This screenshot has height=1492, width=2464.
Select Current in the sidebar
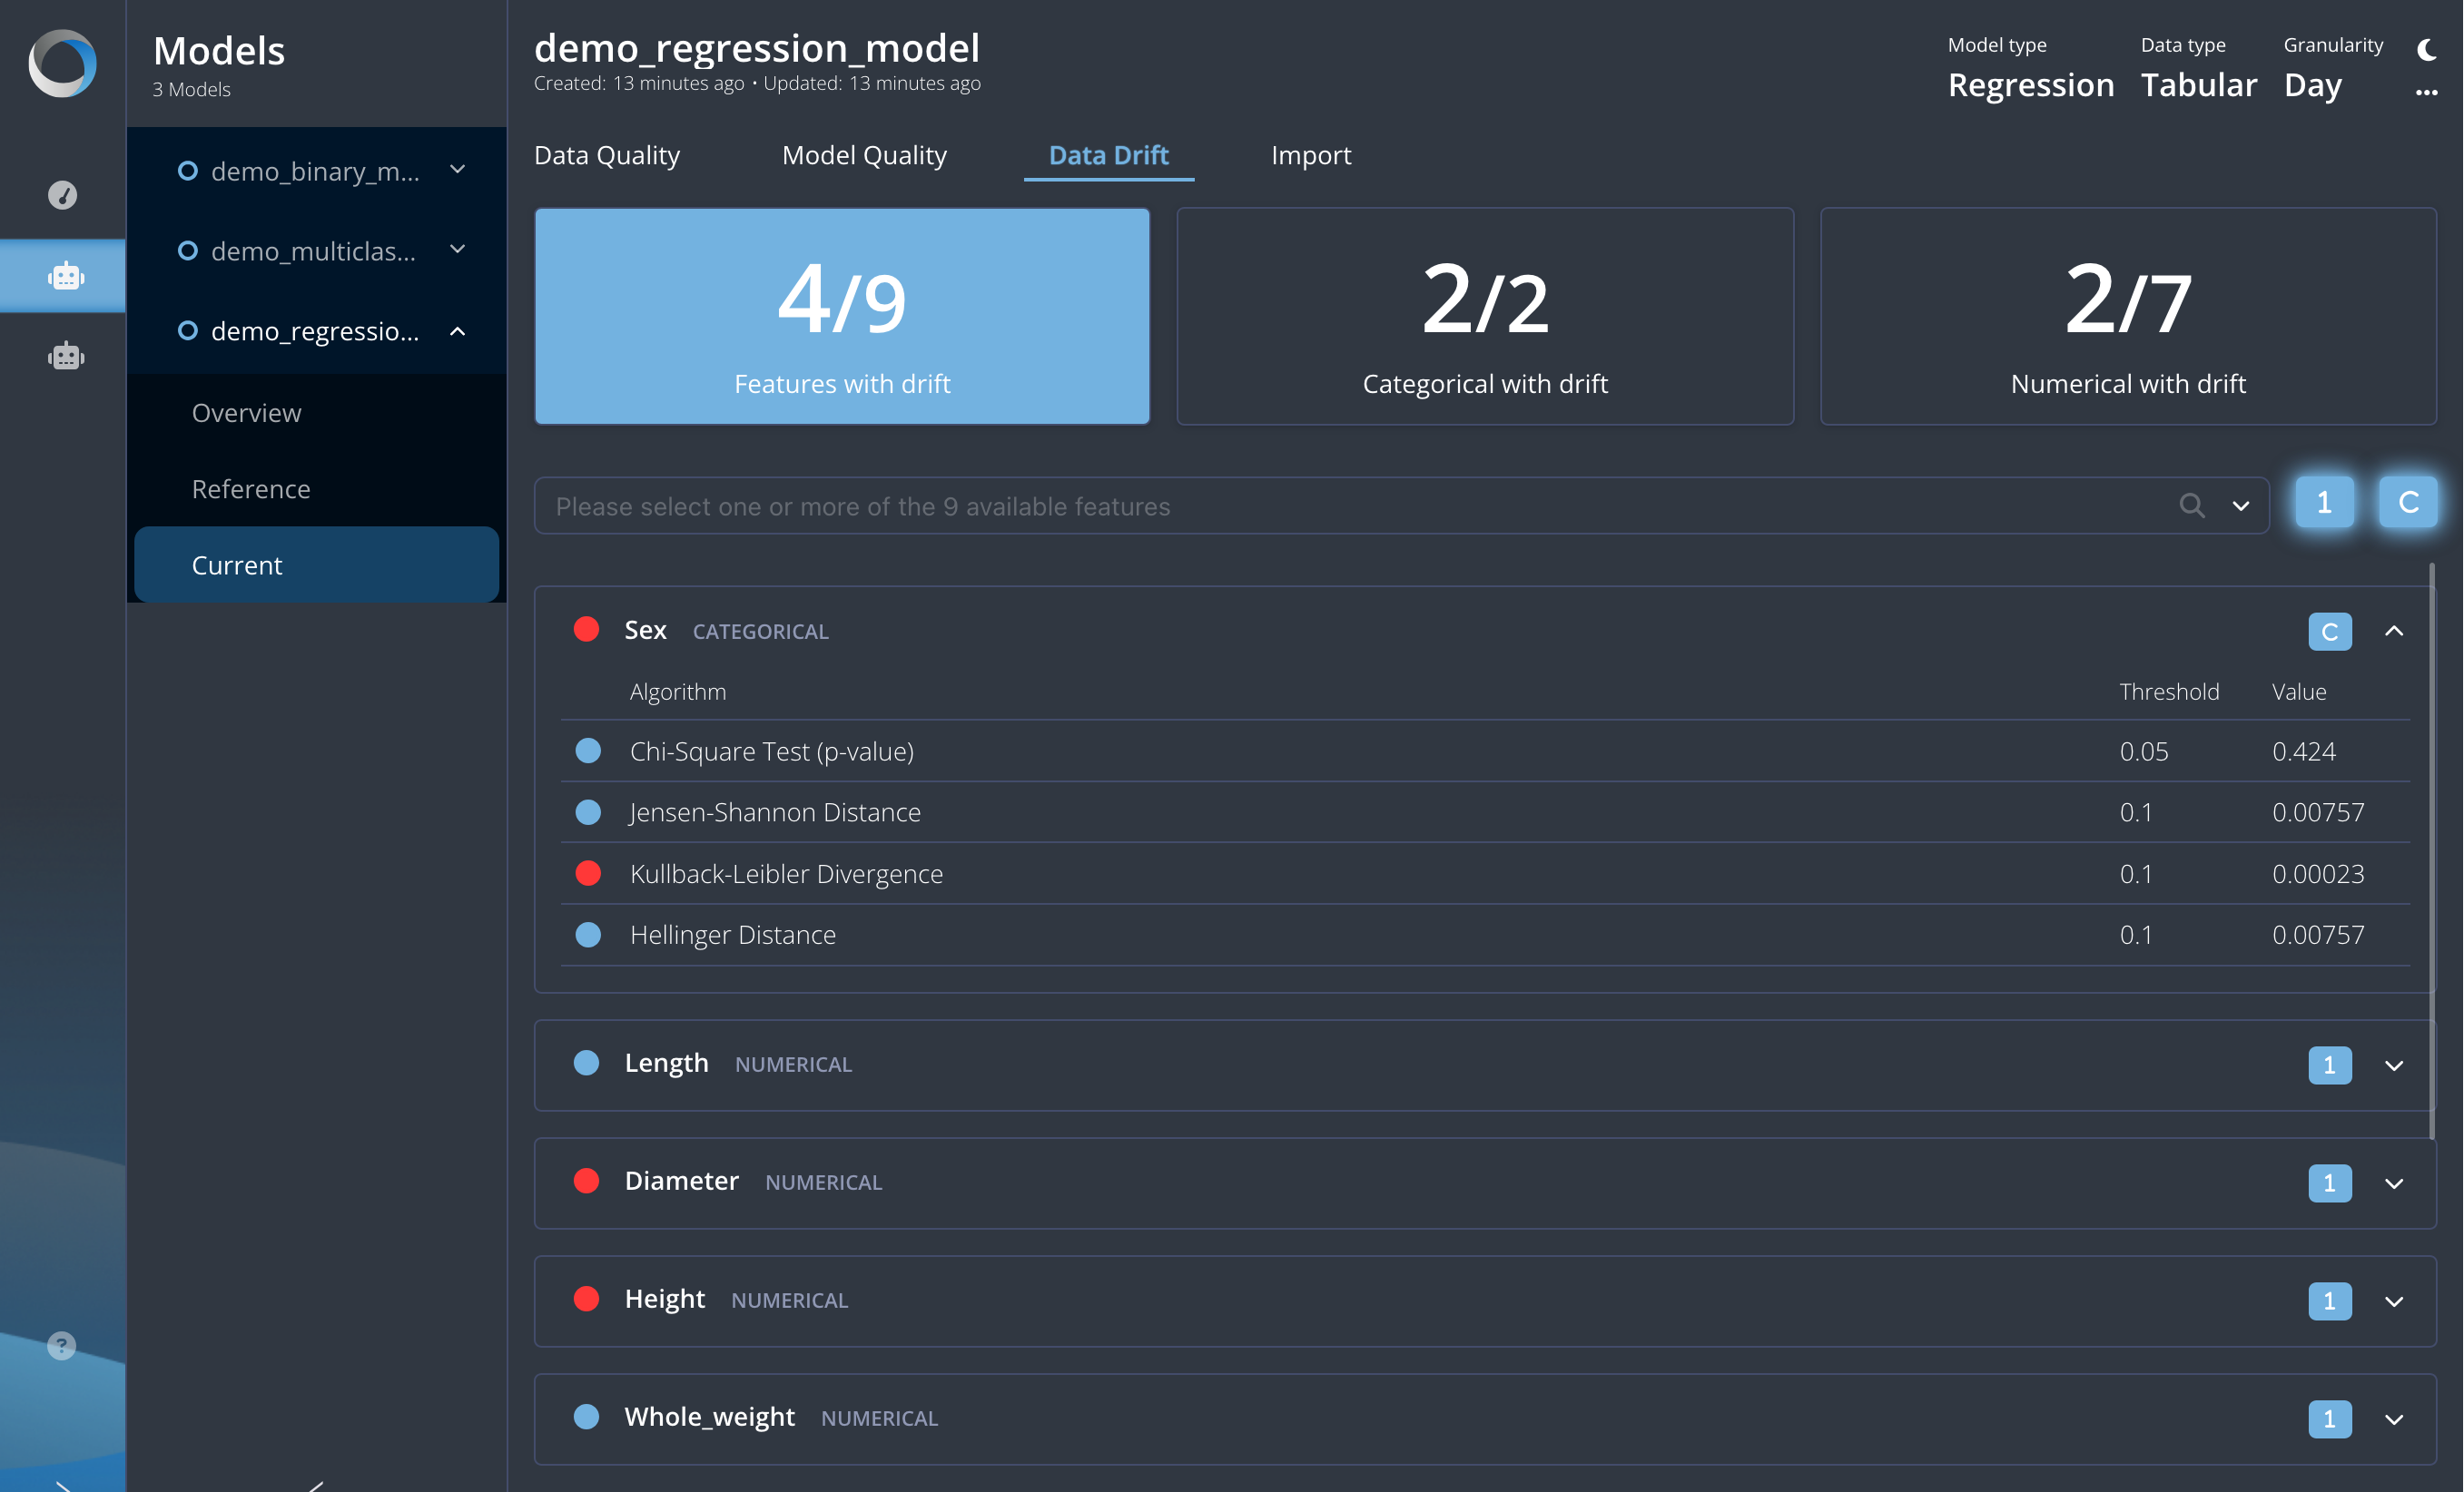[316, 564]
